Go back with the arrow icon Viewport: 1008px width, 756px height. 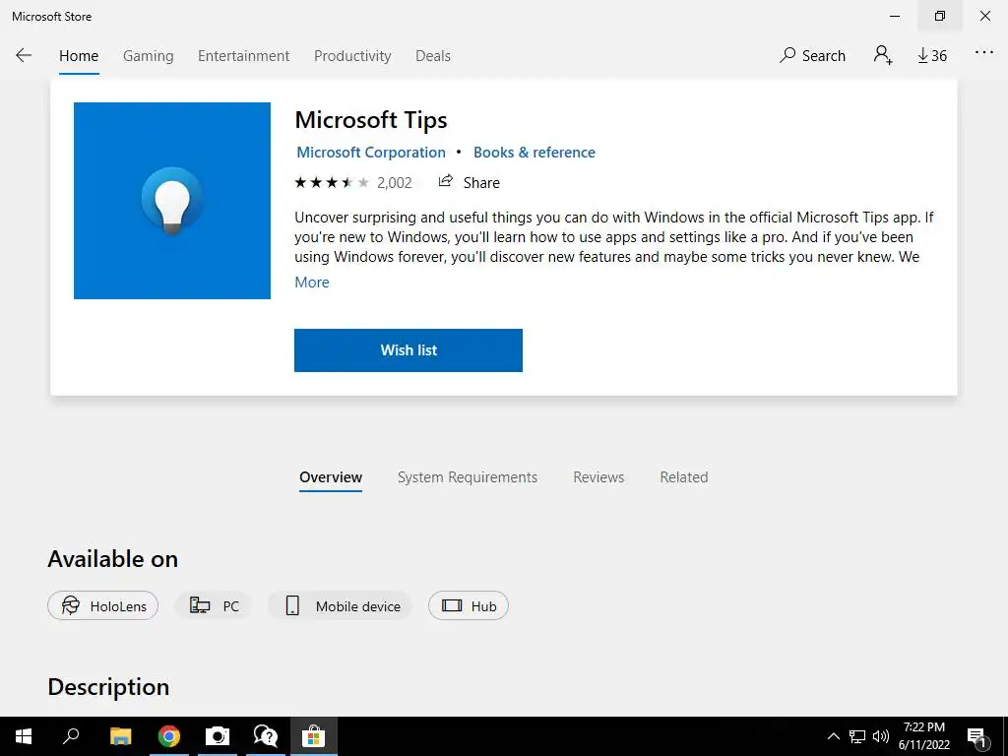tap(24, 55)
